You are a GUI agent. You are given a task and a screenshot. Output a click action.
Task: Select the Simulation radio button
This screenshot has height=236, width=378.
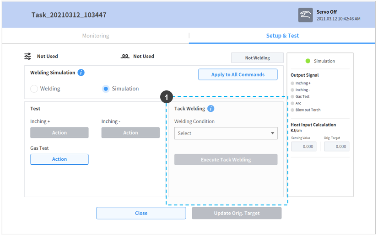pyautogui.click(x=106, y=89)
